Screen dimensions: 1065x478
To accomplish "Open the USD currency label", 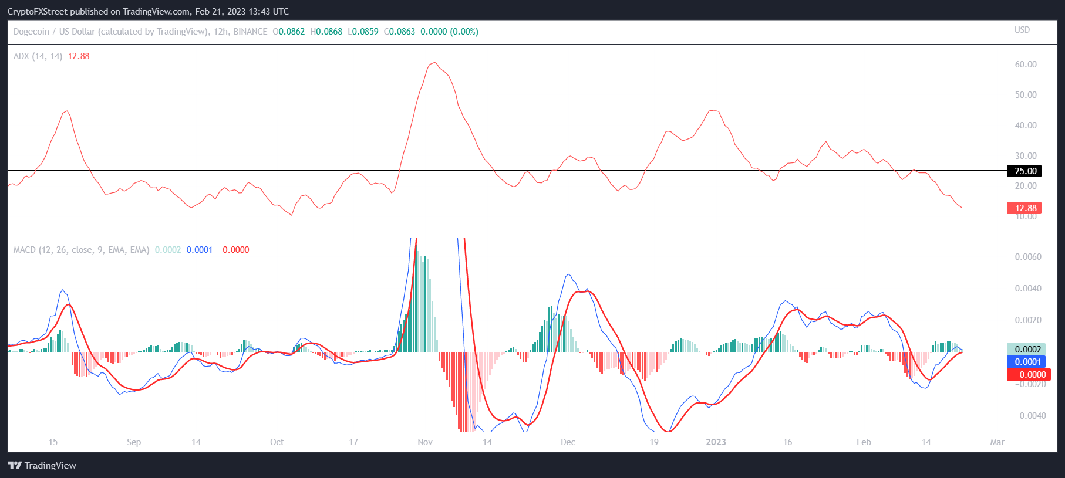I will (x=1022, y=30).
